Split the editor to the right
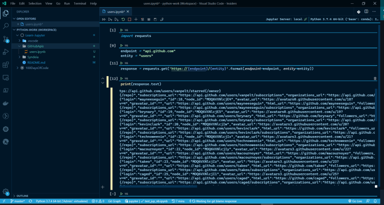 pyautogui.click(x=366, y=11)
